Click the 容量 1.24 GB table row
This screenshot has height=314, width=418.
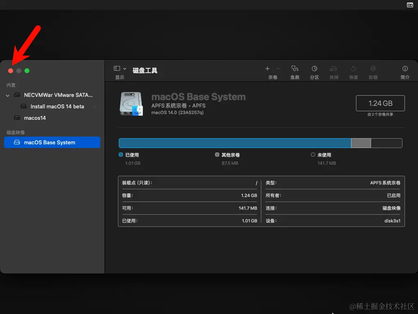click(189, 195)
